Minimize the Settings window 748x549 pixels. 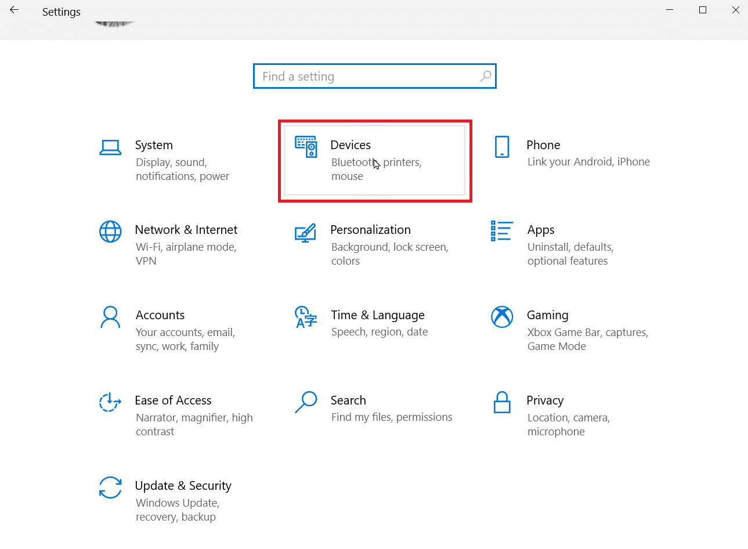670,10
